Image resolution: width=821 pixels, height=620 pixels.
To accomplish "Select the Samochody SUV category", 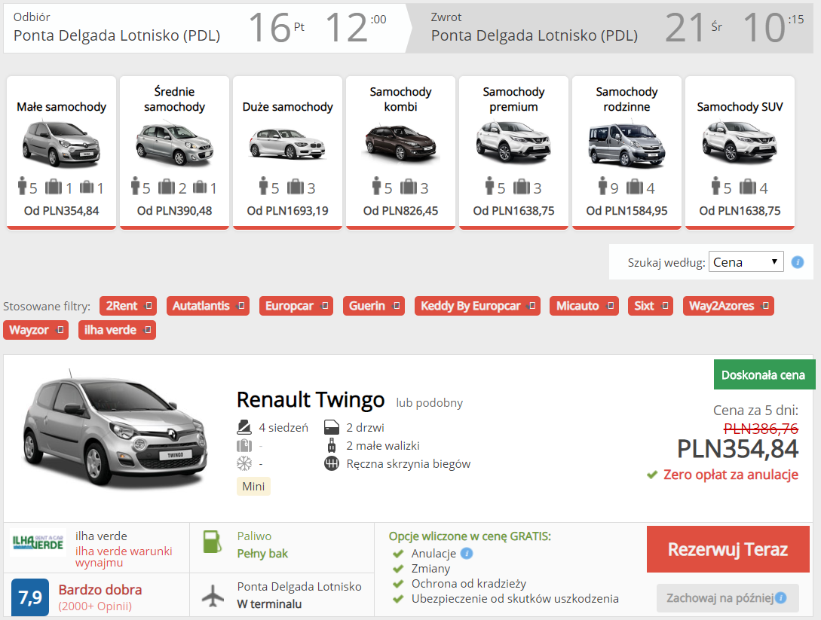I will [x=740, y=153].
